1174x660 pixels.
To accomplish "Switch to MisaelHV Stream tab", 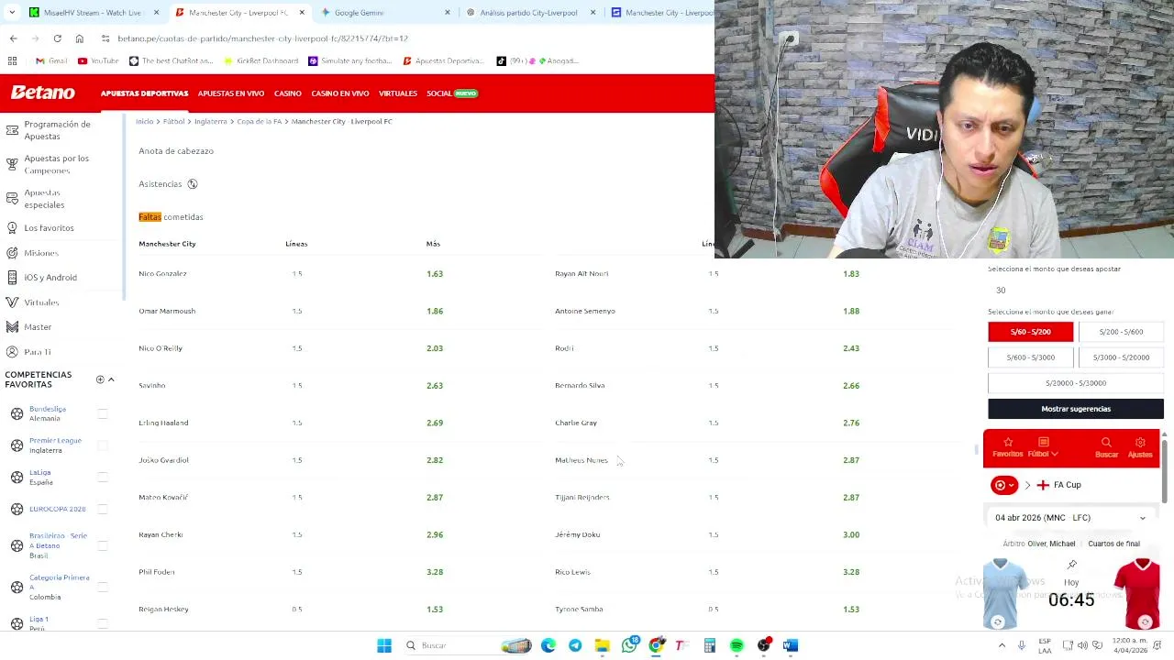I will point(94,13).
